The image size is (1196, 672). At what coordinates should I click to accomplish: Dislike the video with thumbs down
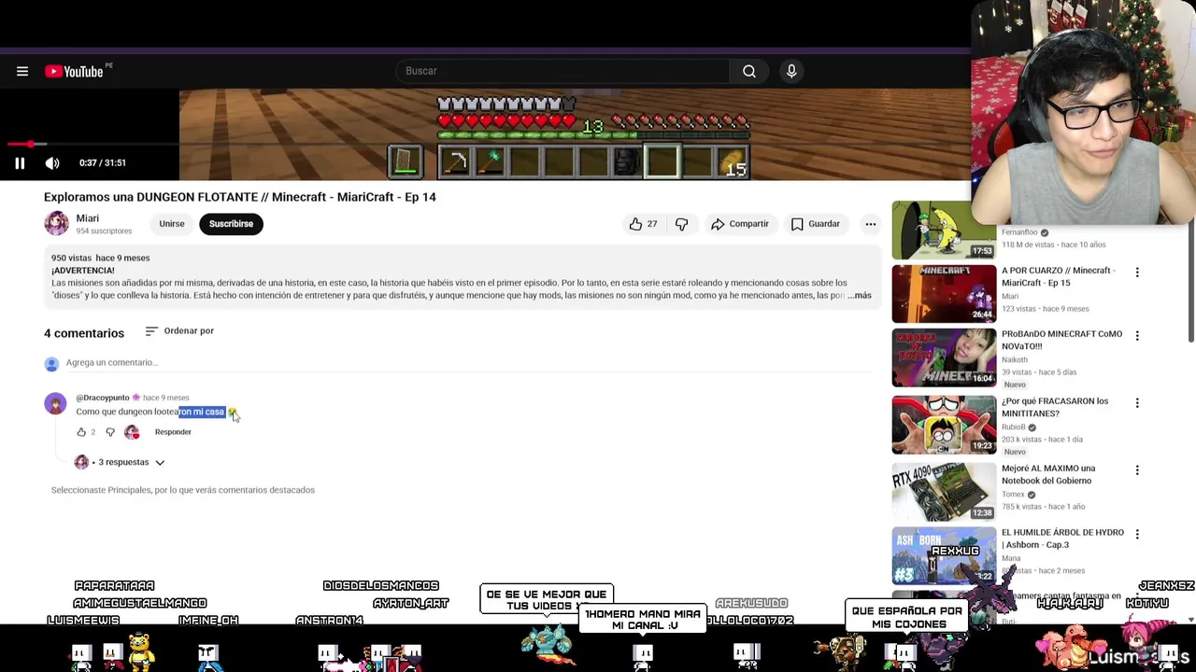pyautogui.click(x=681, y=224)
